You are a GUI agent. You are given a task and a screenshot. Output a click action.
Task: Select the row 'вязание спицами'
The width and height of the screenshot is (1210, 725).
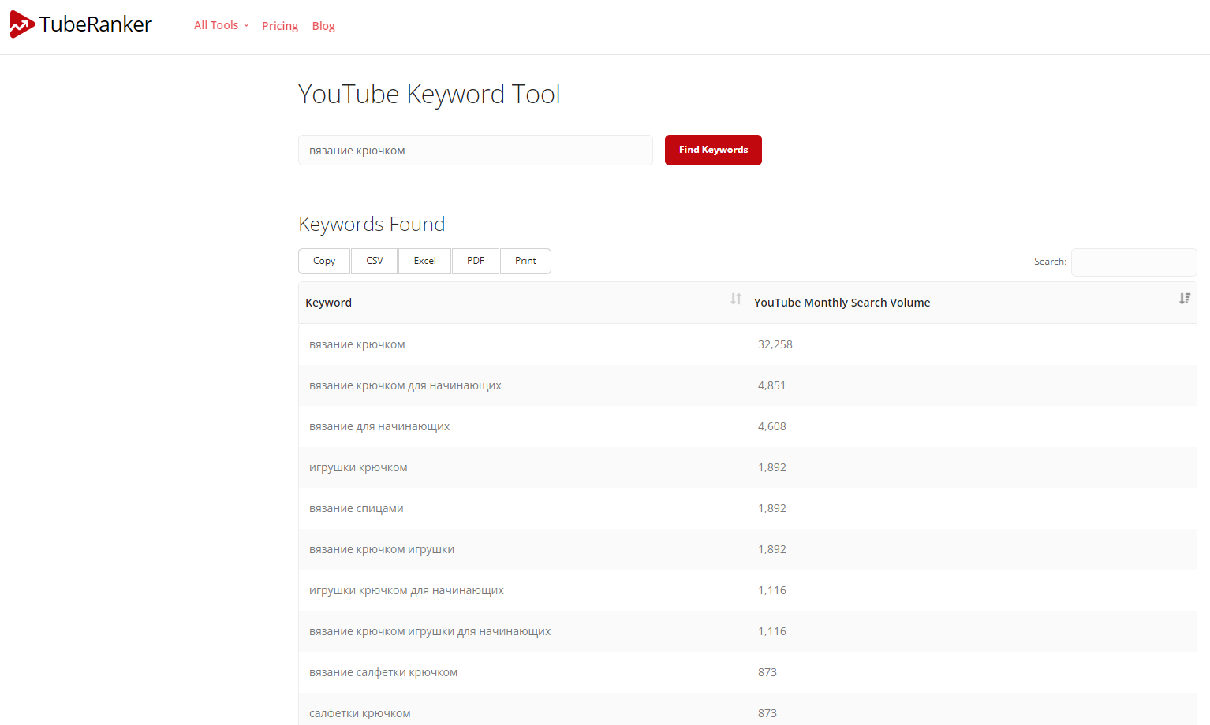click(x=357, y=508)
